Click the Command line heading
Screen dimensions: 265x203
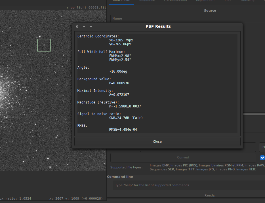coord(120,177)
